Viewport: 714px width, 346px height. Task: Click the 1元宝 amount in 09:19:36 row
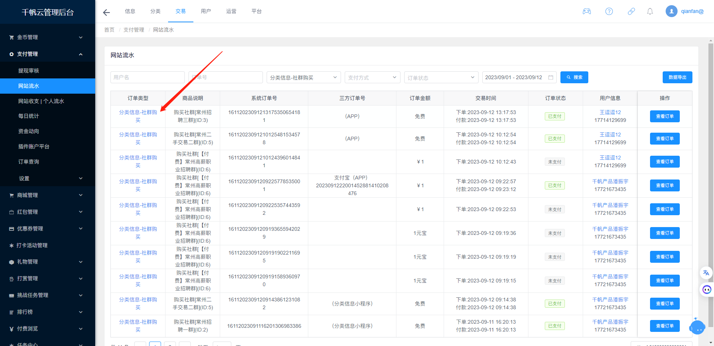[420, 233]
